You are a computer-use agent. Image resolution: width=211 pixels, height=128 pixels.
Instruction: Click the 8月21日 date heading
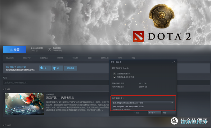click(x=7, y=125)
